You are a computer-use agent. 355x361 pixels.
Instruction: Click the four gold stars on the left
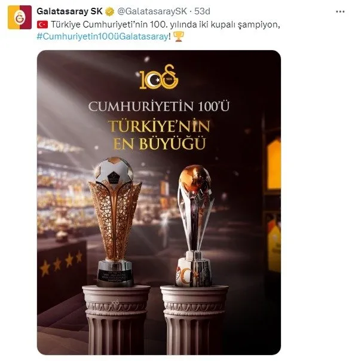[61, 263]
